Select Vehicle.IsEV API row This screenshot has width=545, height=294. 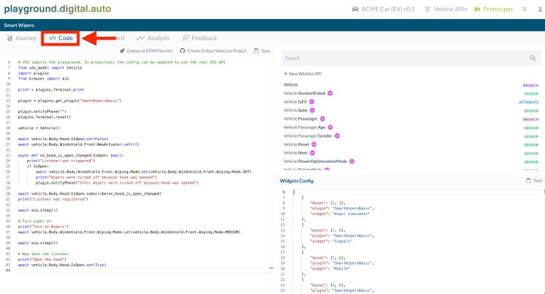[411, 102]
